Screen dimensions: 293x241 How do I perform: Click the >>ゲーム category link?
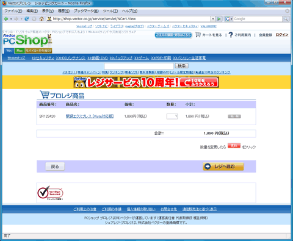coord(142,58)
